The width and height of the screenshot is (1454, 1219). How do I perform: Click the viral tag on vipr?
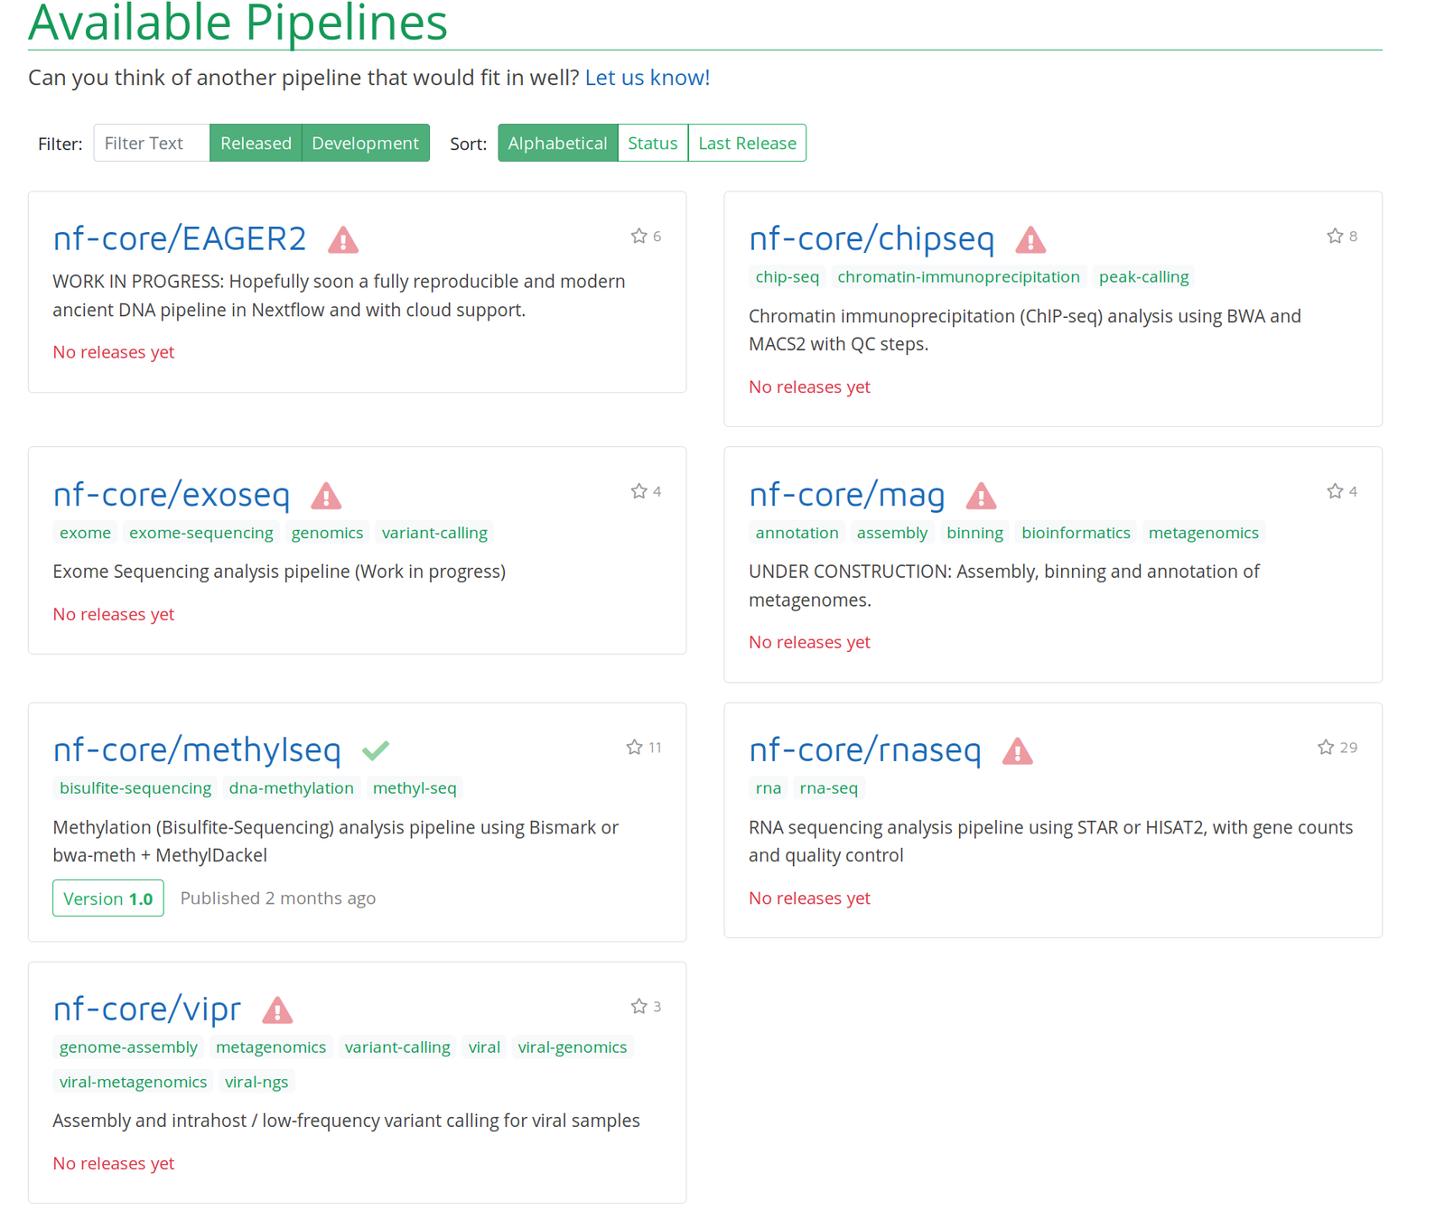(x=484, y=1047)
